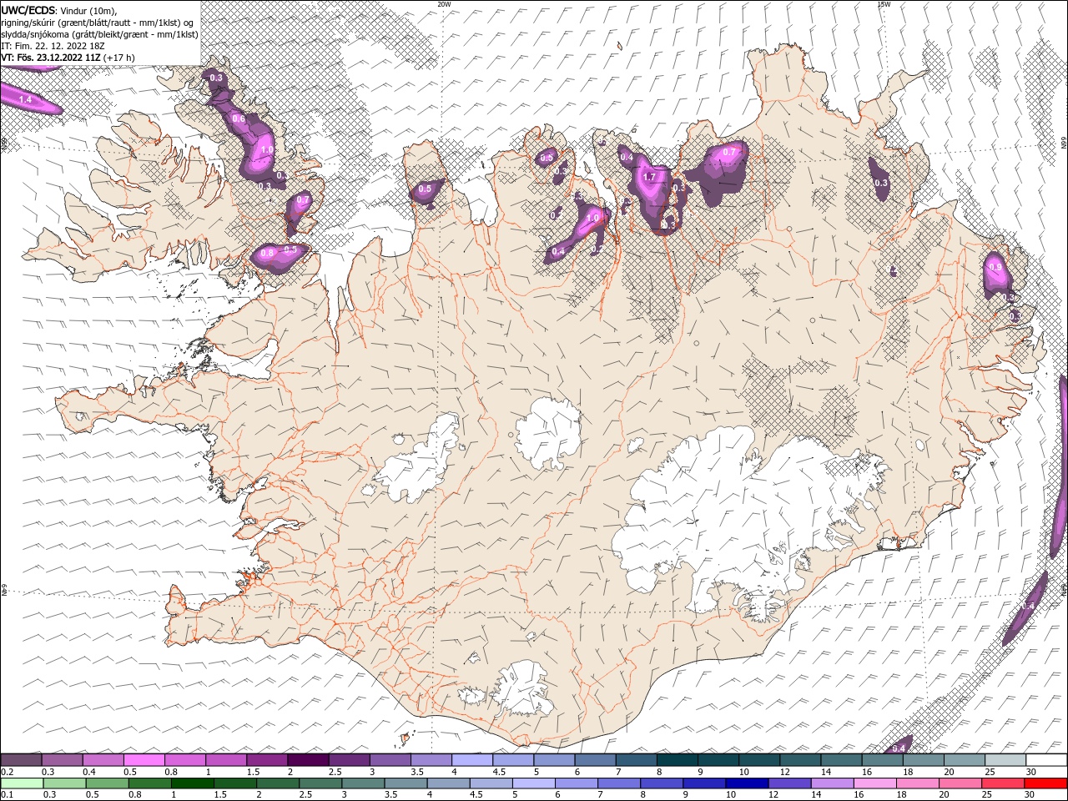Pick upper legend swatch starting at 2
Viewport: 1068px width, 801px height.
(308, 760)
